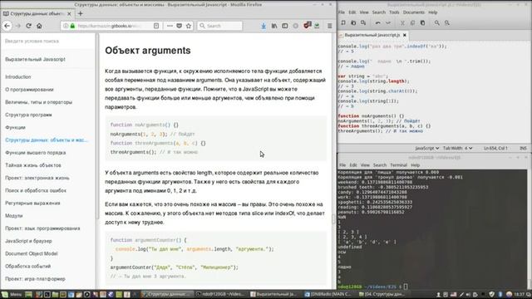The height and width of the screenshot is (299, 532).
Task: Cut selection using the scissors icon
Action: [402, 22]
